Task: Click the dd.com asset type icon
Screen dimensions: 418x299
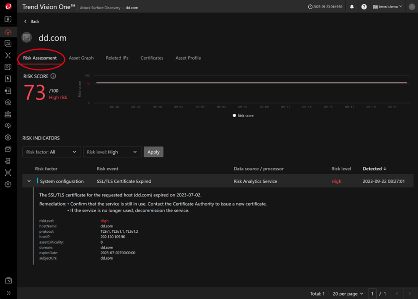Action: pyautogui.click(x=27, y=37)
